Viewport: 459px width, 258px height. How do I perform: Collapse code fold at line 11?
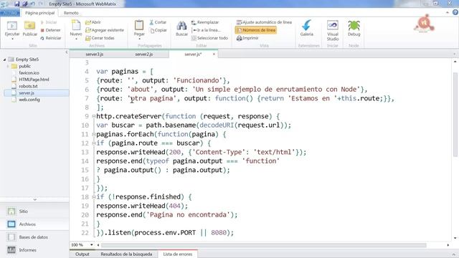(x=94, y=134)
